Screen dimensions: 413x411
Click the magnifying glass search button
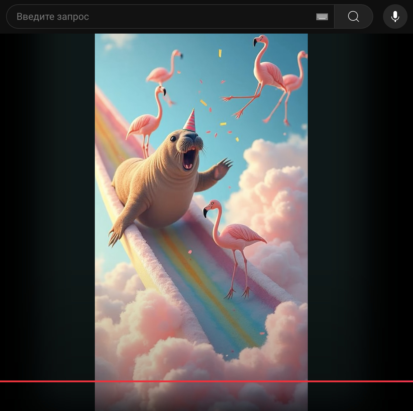click(353, 16)
